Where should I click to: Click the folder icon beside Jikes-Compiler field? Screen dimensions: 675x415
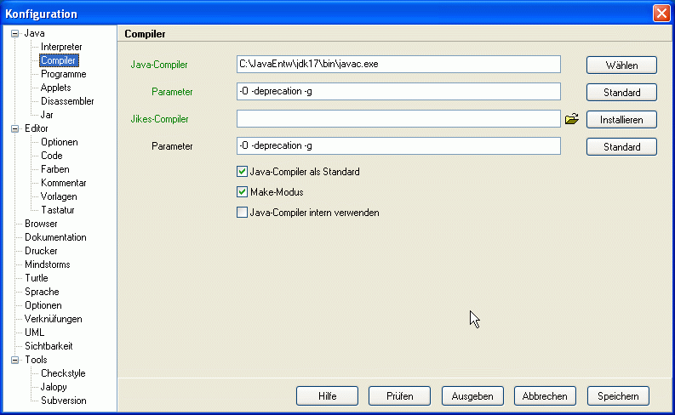tap(571, 119)
